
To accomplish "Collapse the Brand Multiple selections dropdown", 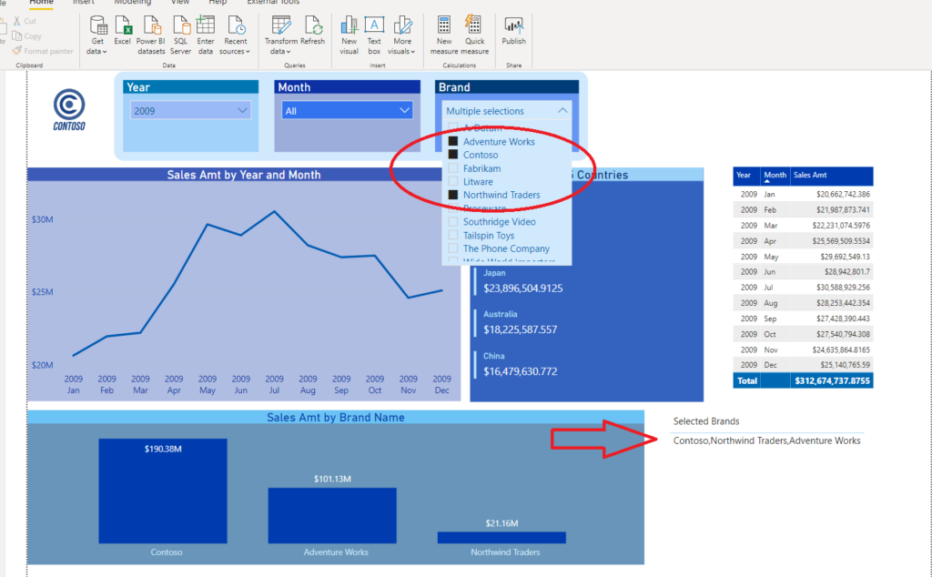I will click(x=562, y=110).
